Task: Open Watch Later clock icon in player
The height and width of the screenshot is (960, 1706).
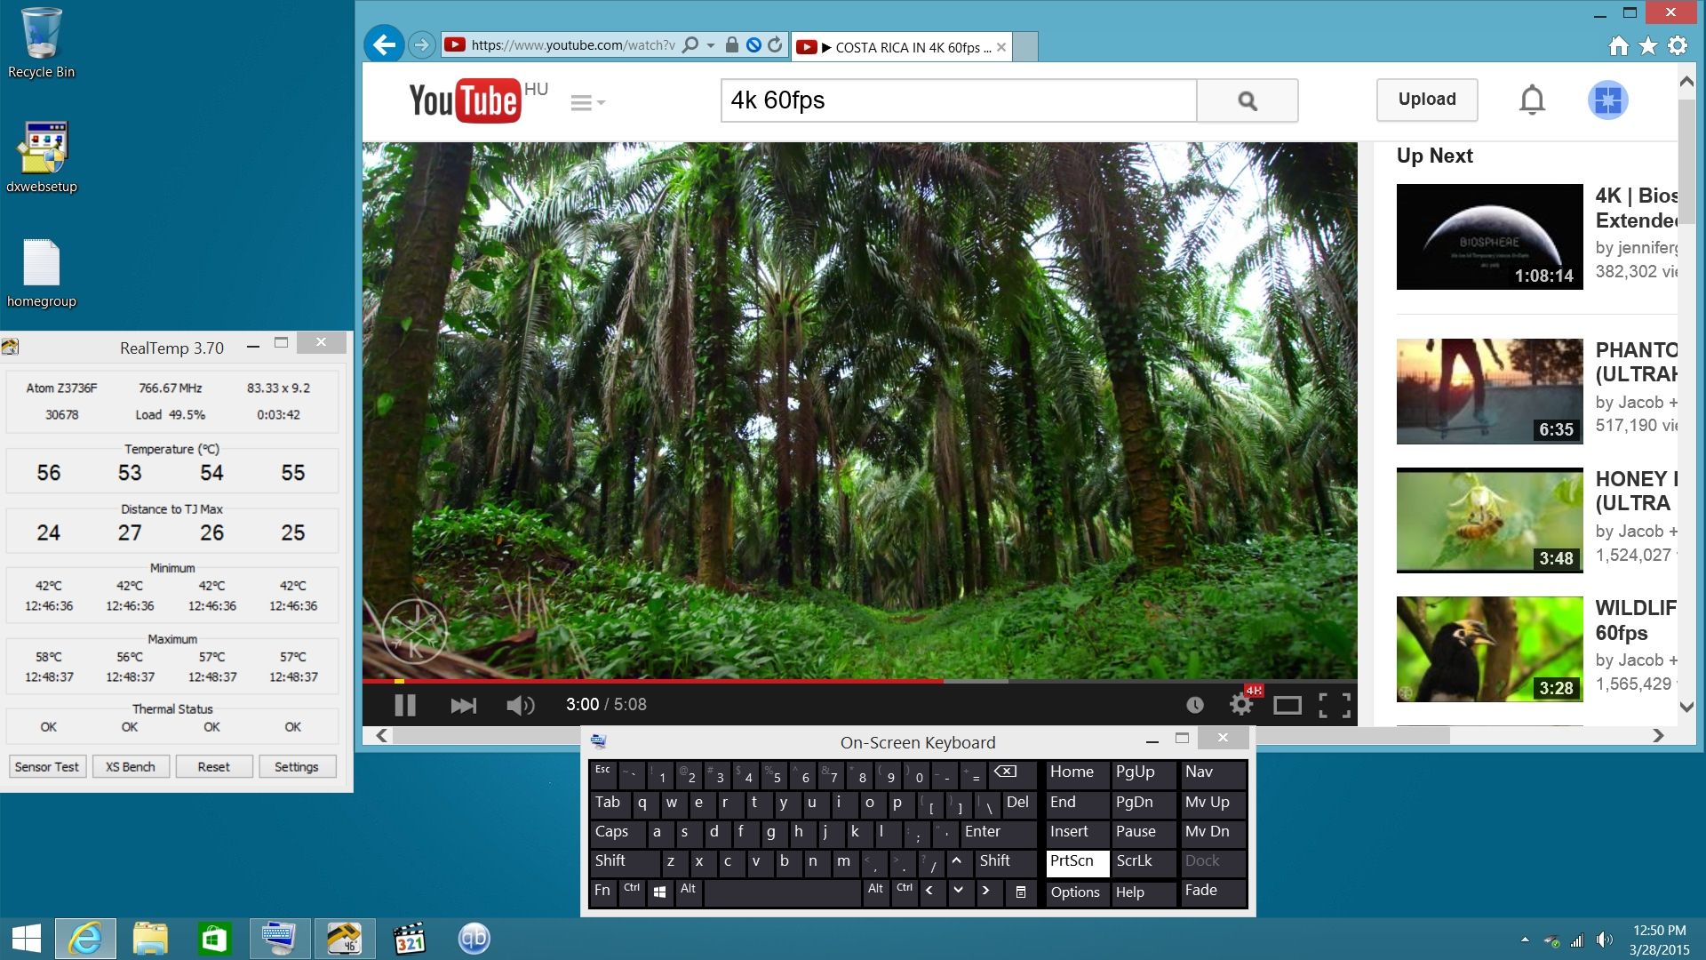Action: click(x=1195, y=705)
